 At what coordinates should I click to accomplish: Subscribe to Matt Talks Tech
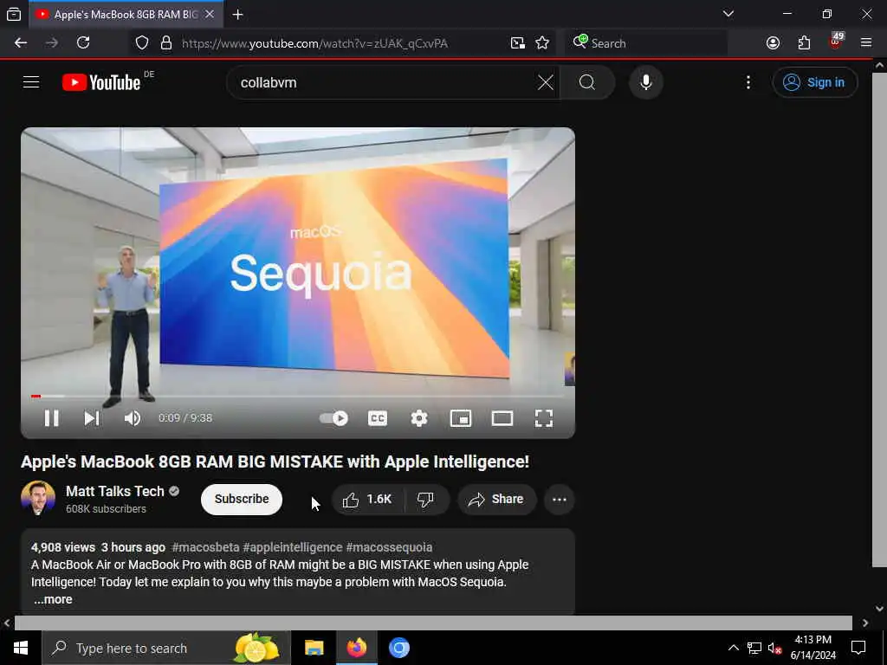point(242,500)
